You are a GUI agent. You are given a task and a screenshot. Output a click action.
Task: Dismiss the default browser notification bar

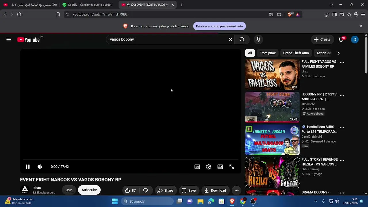[361, 26]
